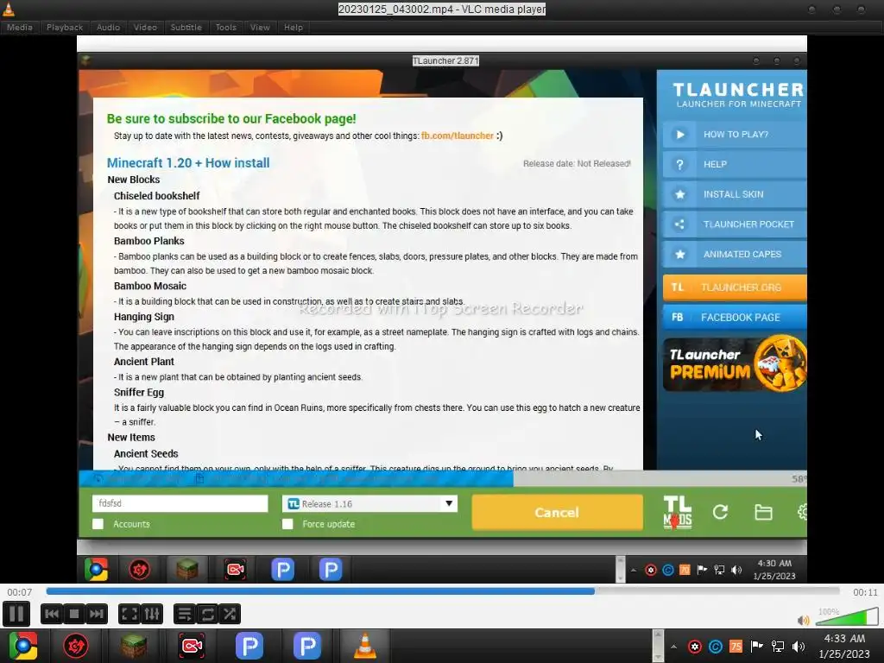Image resolution: width=884 pixels, height=663 pixels.
Task: Toggle the Accounts checkbox
Action: [x=98, y=524]
